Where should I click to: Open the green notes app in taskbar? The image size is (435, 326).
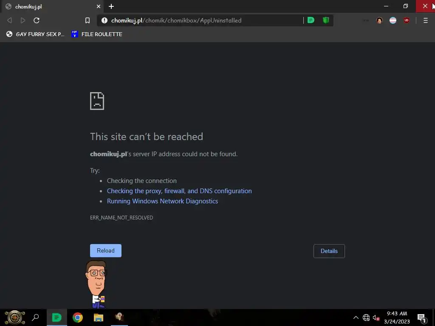pyautogui.click(x=56, y=318)
